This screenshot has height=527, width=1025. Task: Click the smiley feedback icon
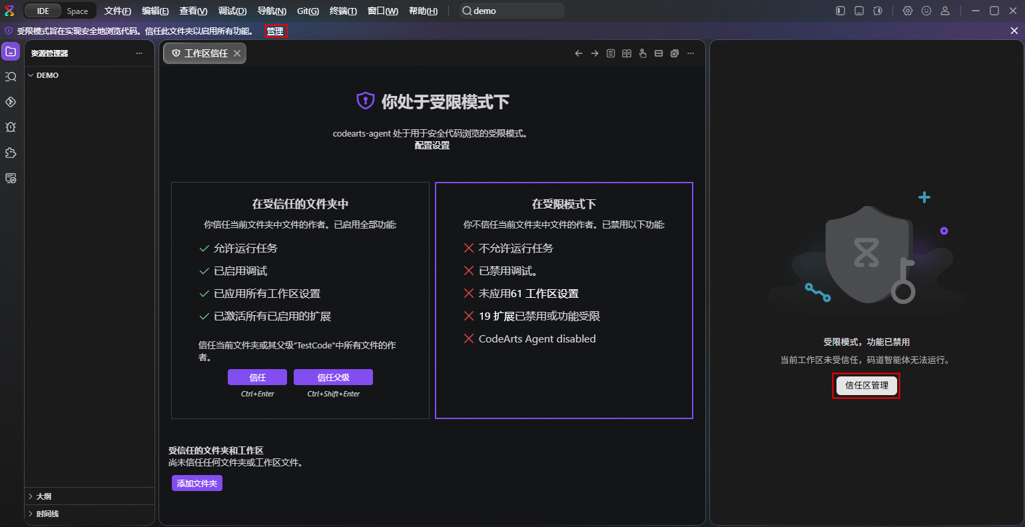[926, 11]
